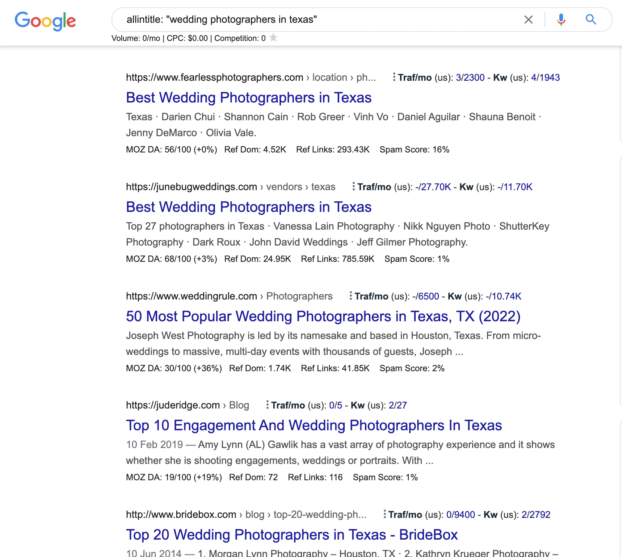
Task: Submit search with magnifying glass icon
Action: (591, 20)
